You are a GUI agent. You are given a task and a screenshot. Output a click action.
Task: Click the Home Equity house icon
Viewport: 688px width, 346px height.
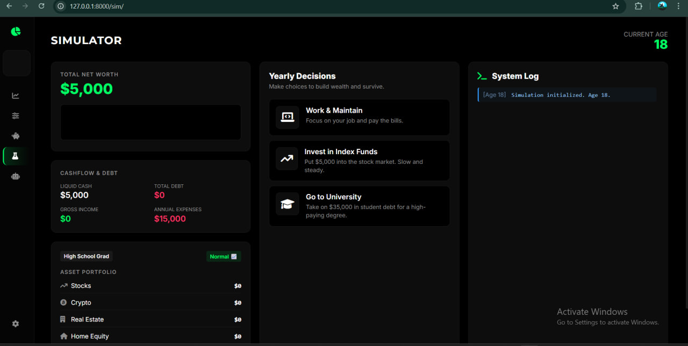pyautogui.click(x=64, y=336)
